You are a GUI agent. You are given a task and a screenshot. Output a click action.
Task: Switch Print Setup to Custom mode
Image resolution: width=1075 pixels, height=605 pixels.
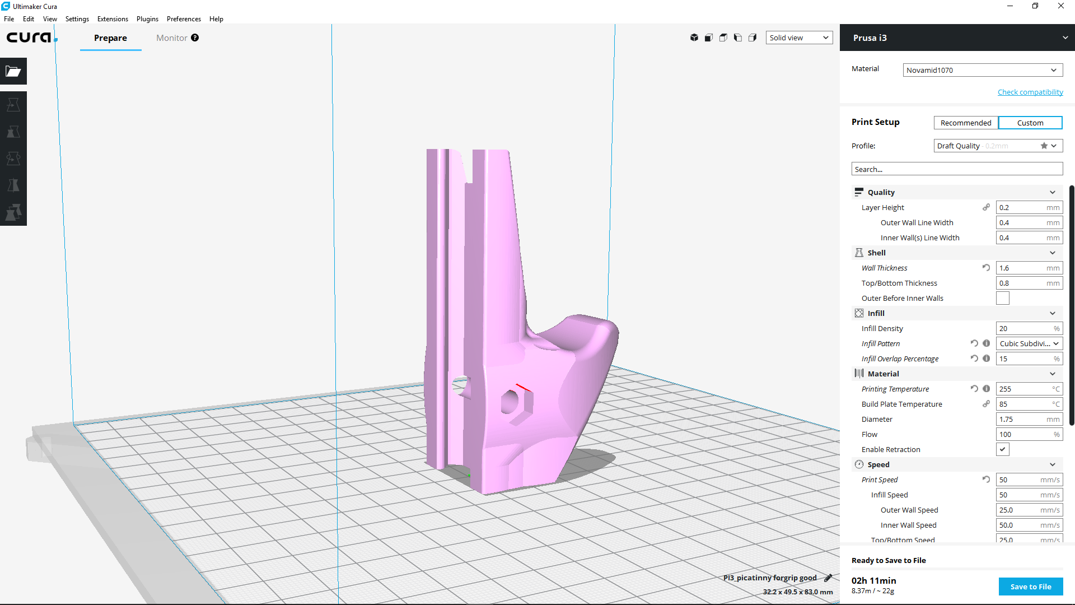tap(1030, 123)
